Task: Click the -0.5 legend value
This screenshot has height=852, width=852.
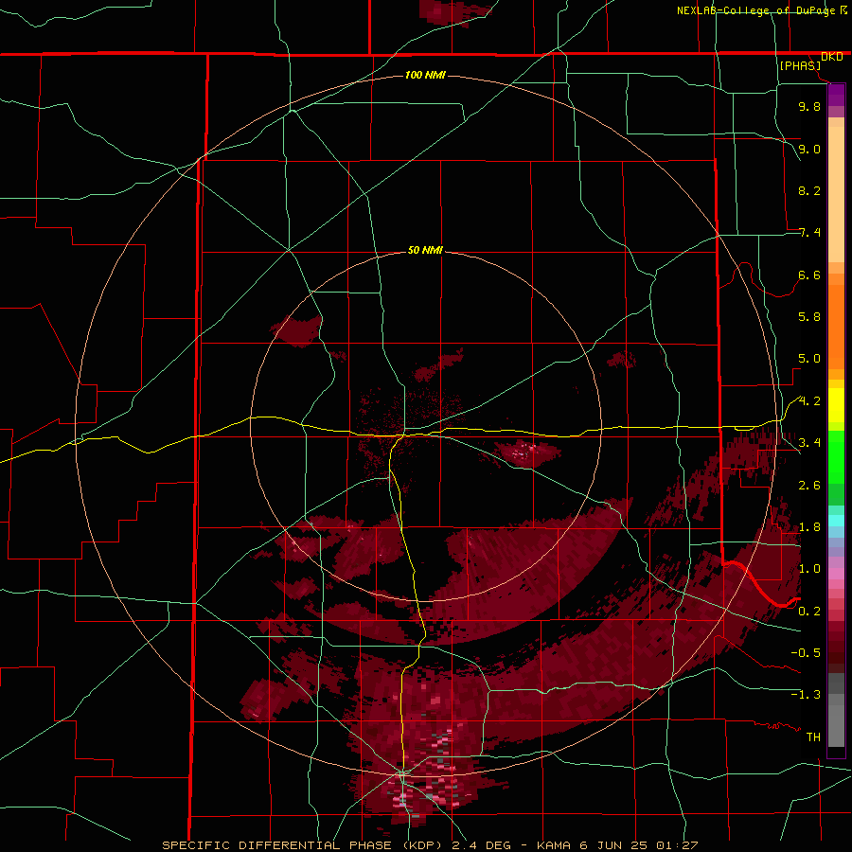Action: point(806,653)
